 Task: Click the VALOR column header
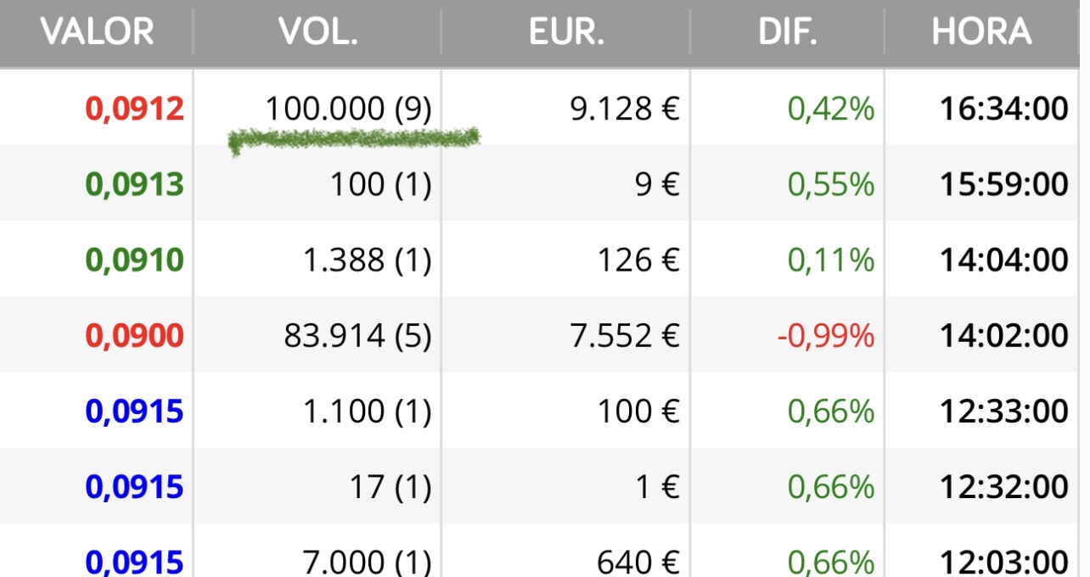(x=97, y=32)
